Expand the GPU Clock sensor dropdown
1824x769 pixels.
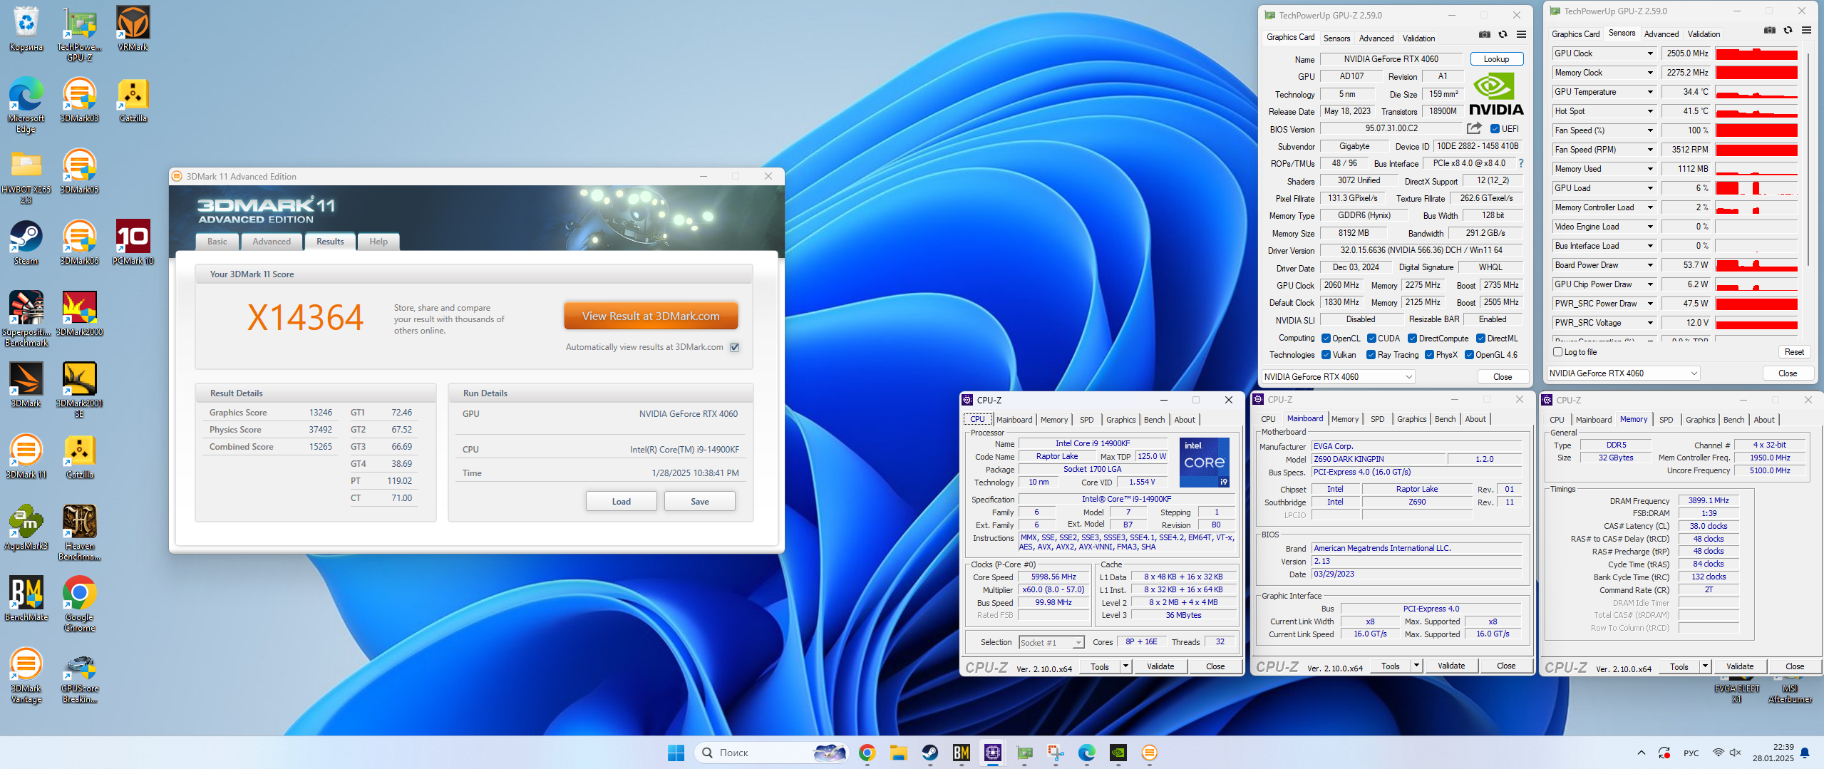pyautogui.click(x=1650, y=53)
